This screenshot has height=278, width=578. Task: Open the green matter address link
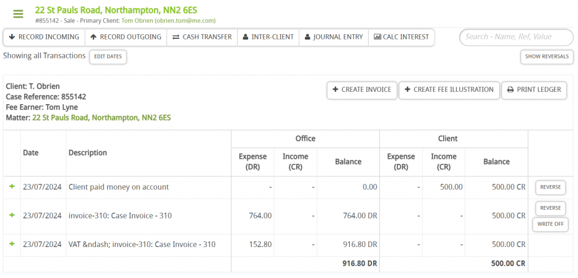(x=102, y=118)
